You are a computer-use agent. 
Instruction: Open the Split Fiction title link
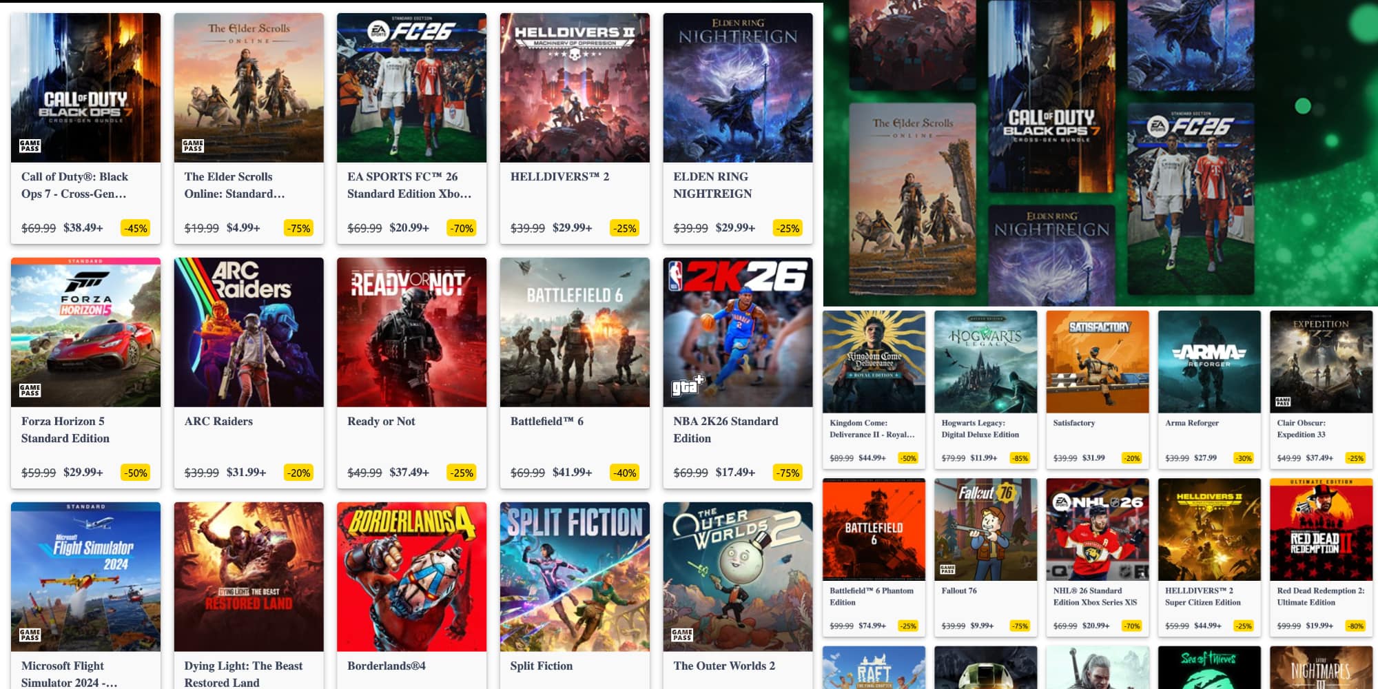click(x=541, y=666)
